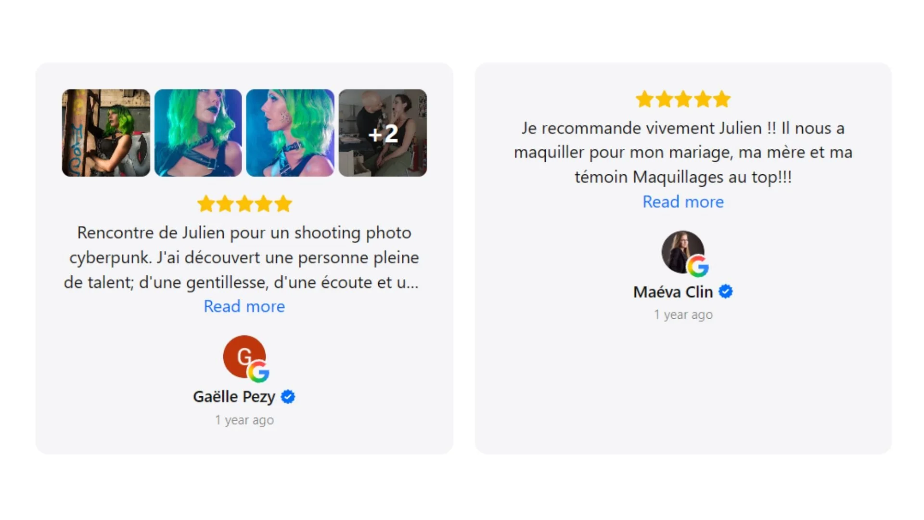924x520 pixels.
Task: Open the Gaëlle Pezy reviewer name
Action: pos(234,397)
